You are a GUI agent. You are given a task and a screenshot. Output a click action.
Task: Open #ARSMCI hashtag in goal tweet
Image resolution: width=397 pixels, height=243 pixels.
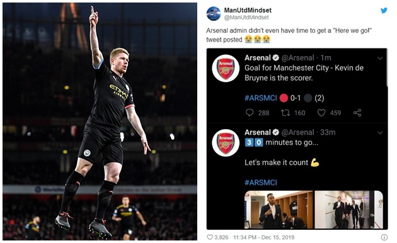(261, 98)
